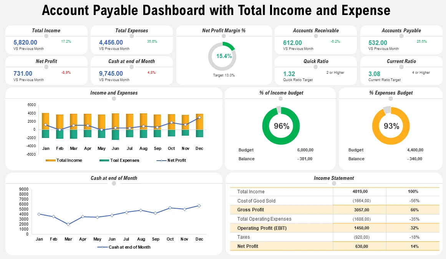Toggle the Total Income legend entry
This screenshot has height=259, width=446.
pos(68,160)
